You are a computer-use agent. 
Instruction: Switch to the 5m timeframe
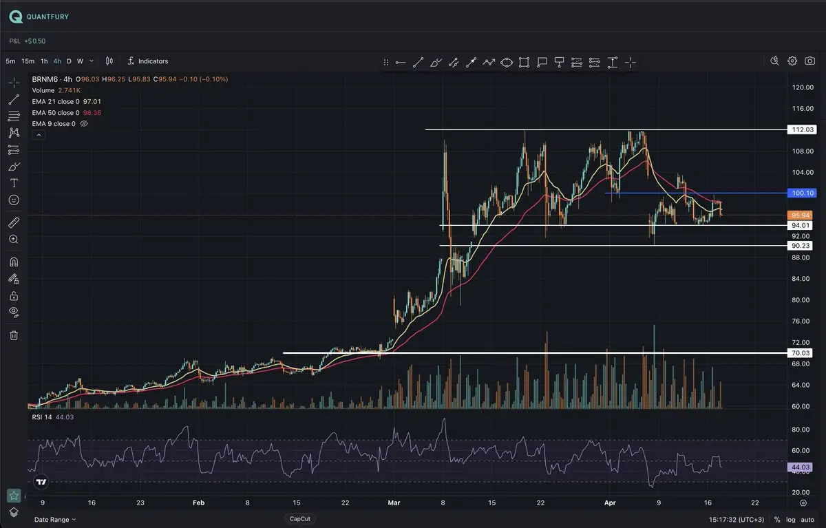point(10,61)
